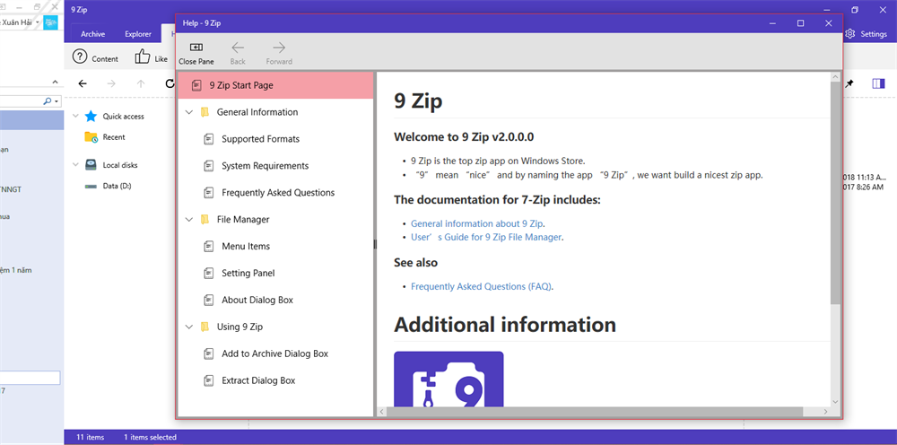This screenshot has height=445, width=897.
Task: Open the Add to Archive Dialog Box topic
Action: (x=274, y=354)
